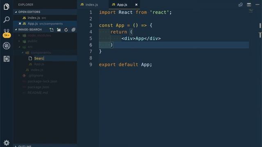The width and height of the screenshot is (262, 147).
Task: Open index.js src in Open Editors
Action: tap(45, 18)
